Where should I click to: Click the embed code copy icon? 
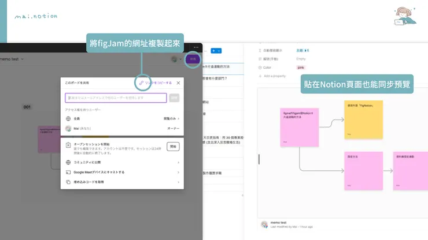(x=68, y=182)
